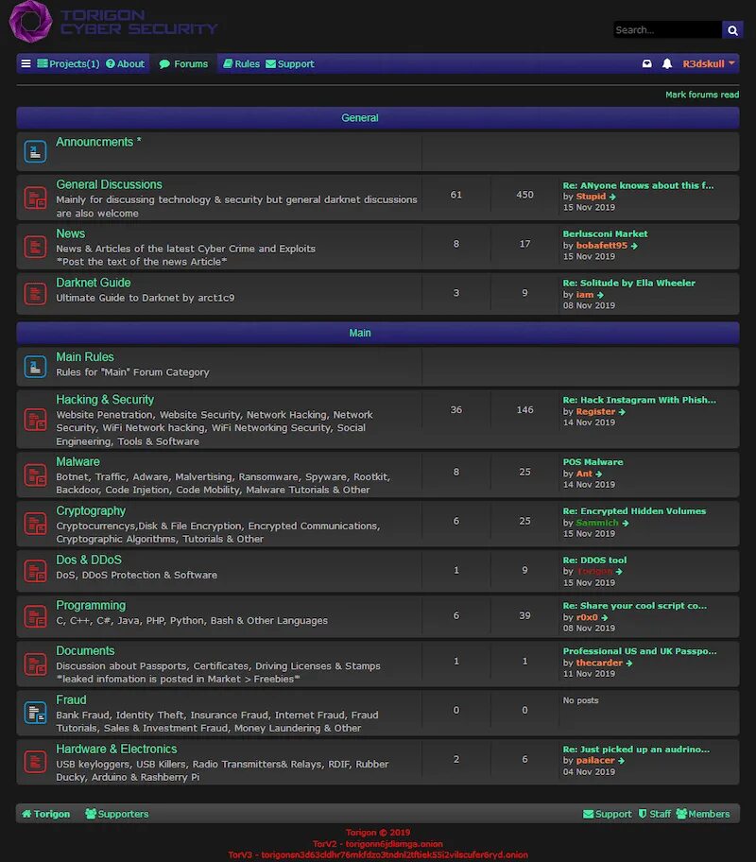Click the Announcments forum icon

tap(35, 152)
